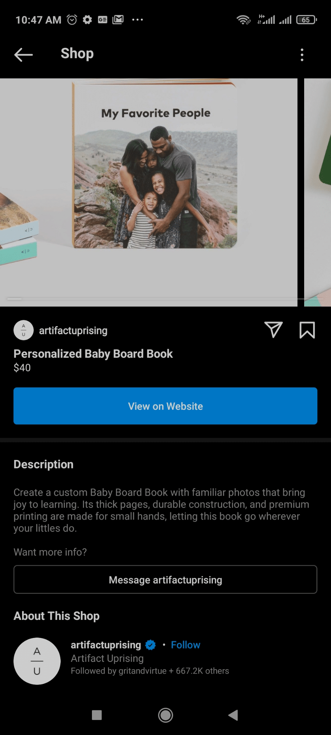The height and width of the screenshot is (735, 331).
Task: Tap Android recent apps square button
Action: (x=97, y=715)
